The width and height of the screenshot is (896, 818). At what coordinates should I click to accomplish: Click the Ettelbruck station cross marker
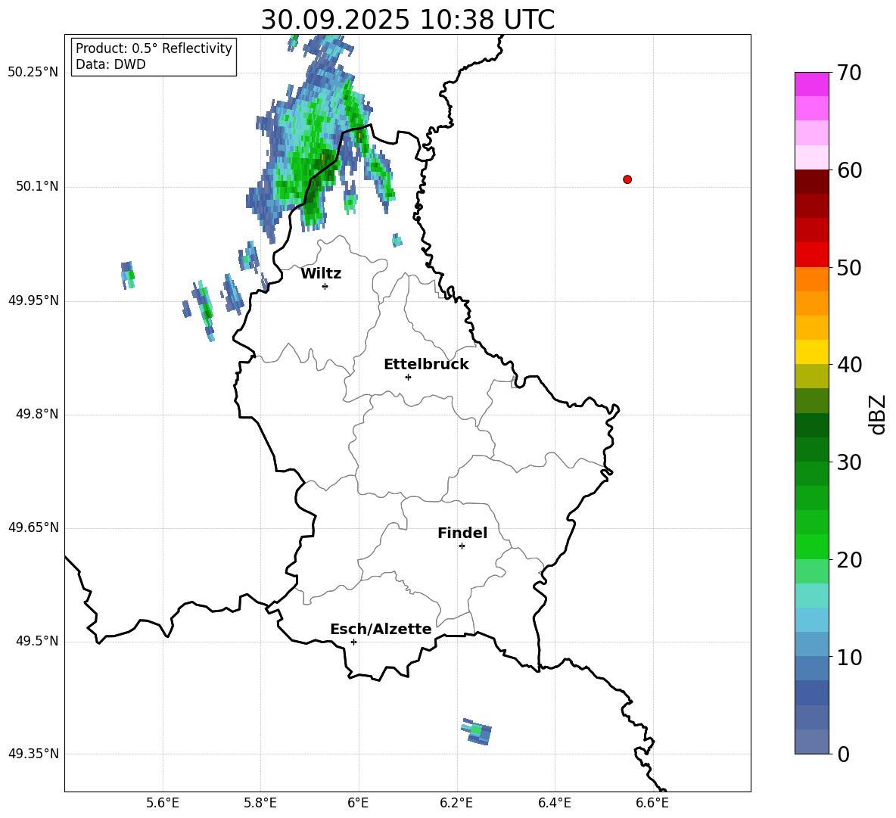[408, 377]
